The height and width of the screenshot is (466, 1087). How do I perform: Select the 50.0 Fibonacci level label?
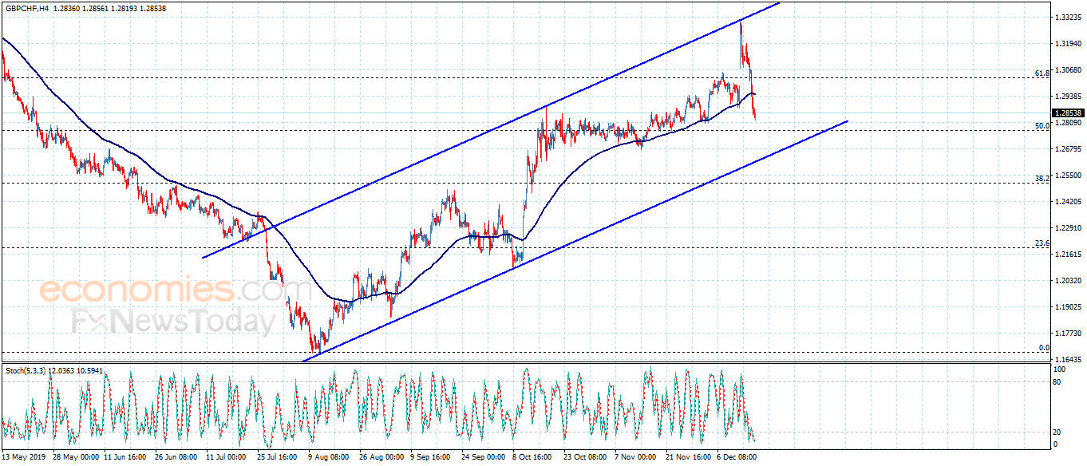point(1042,126)
